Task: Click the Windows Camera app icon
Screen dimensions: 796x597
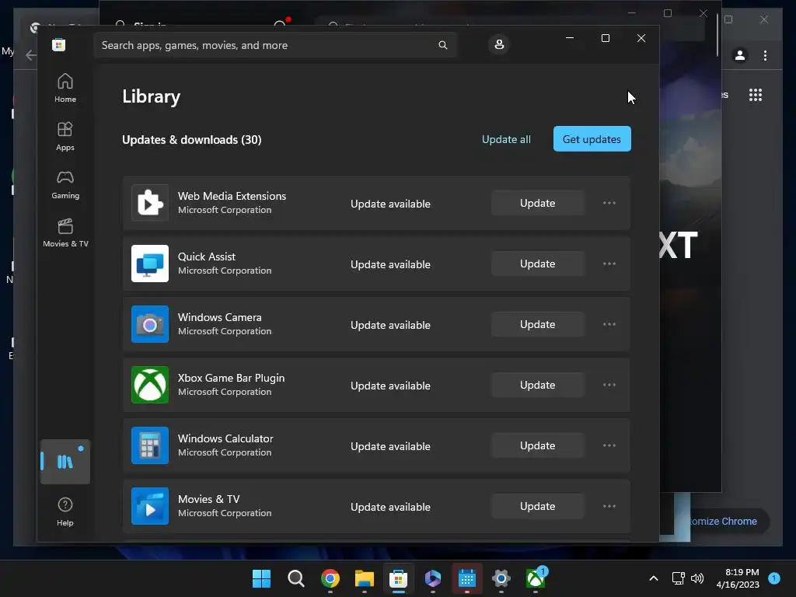Action: click(x=150, y=324)
